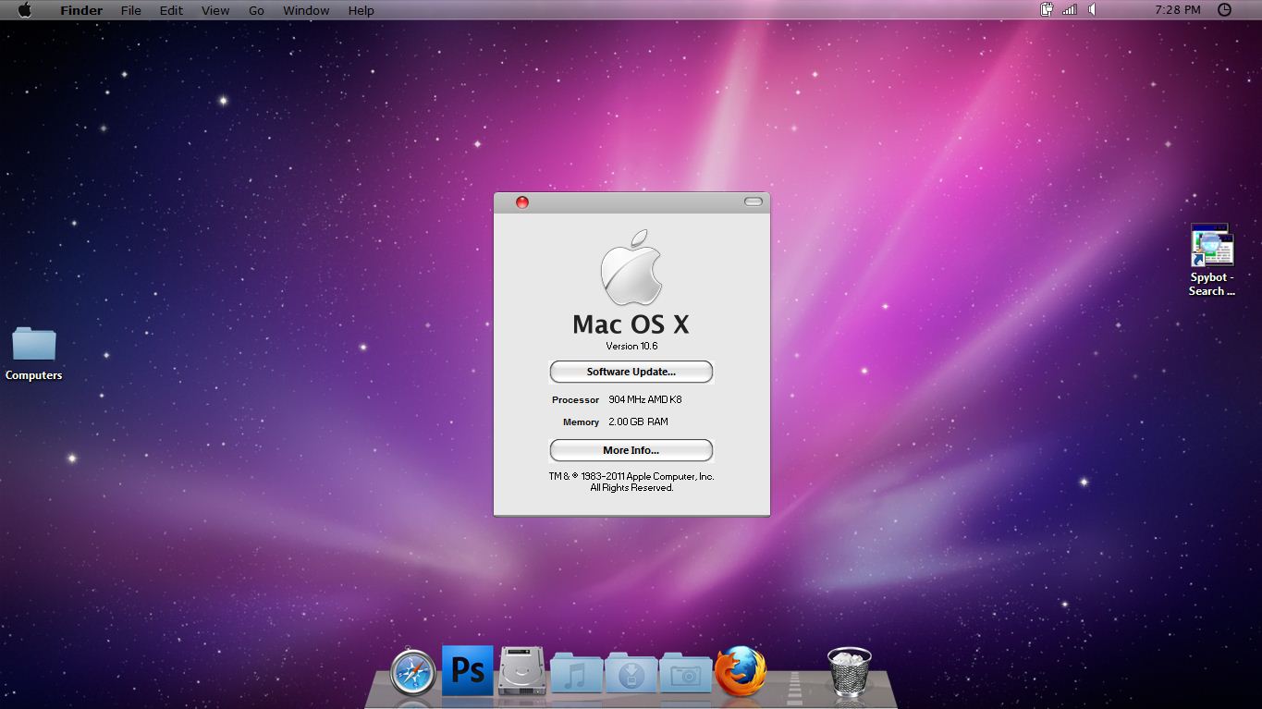This screenshot has height=709, width=1262.
Task: Open the Go menu
Action: (256, 10)
